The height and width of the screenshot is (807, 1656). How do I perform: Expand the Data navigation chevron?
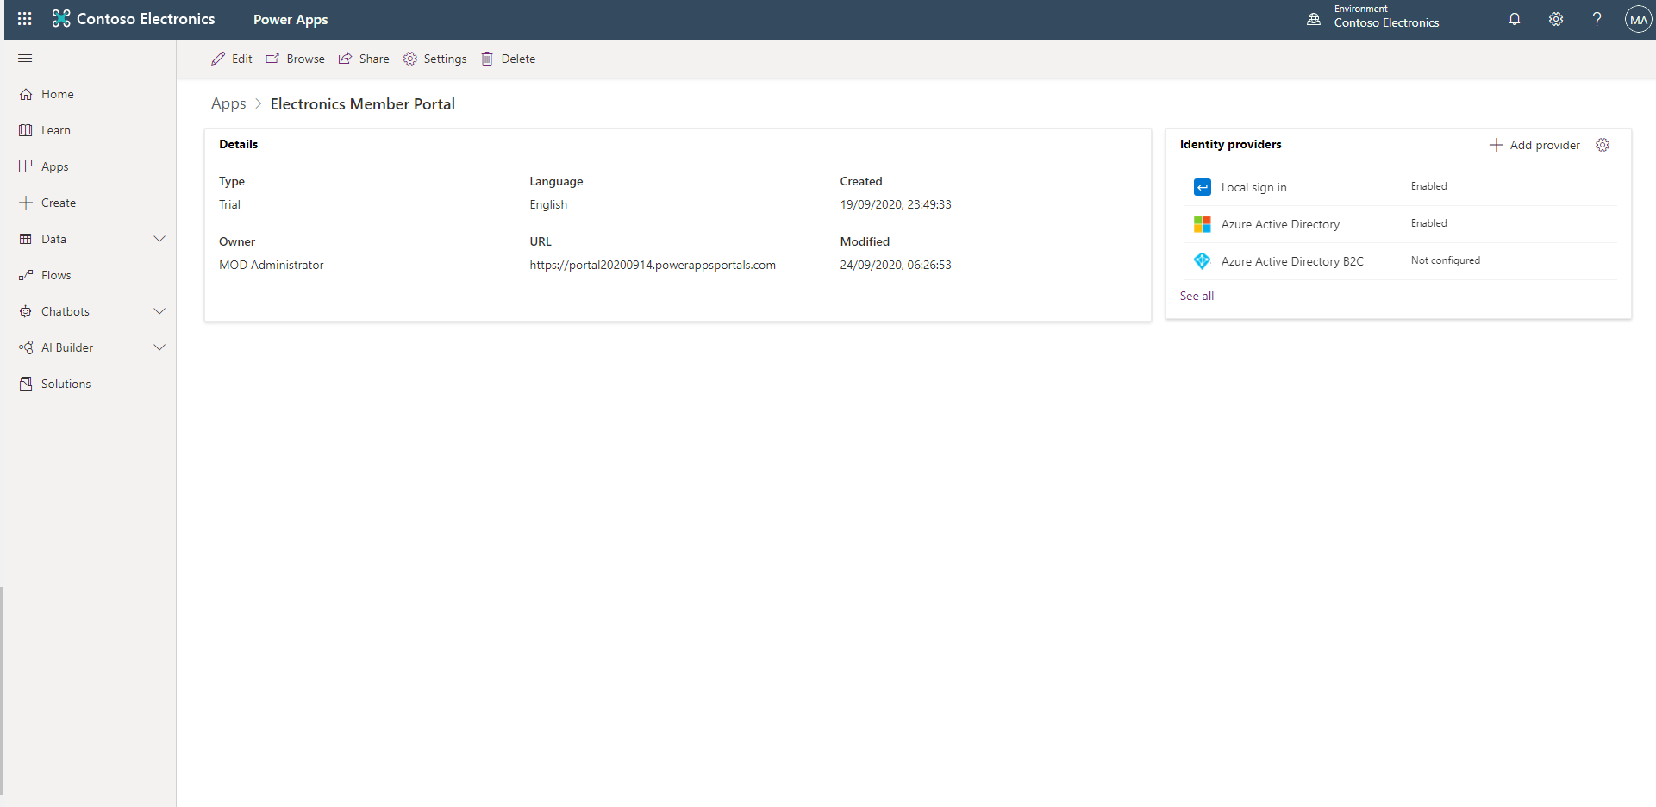tap(159, 239)
